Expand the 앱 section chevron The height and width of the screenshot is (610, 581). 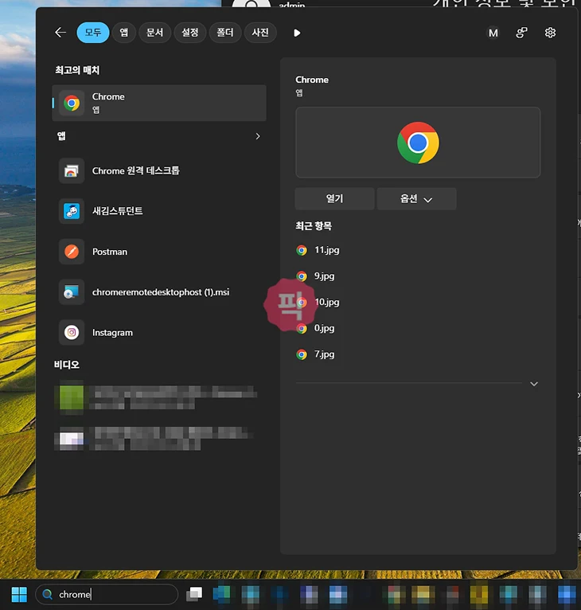(x=257, y=136)
